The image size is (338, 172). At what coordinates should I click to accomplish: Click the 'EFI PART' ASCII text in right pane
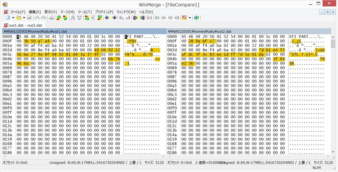click(x=298, y=37)
